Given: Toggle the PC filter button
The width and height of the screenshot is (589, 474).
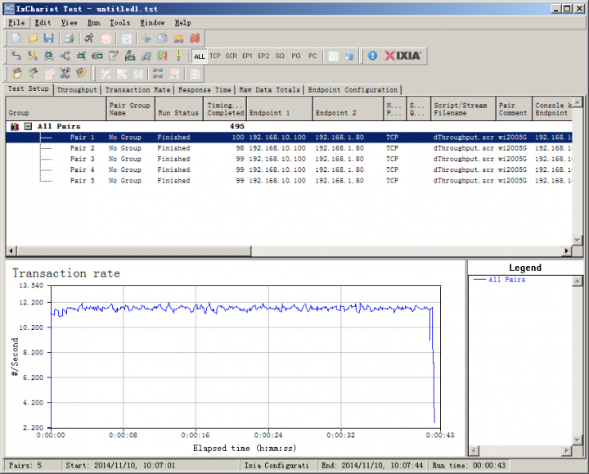Looking at the screenshot, I should [312, 56].
